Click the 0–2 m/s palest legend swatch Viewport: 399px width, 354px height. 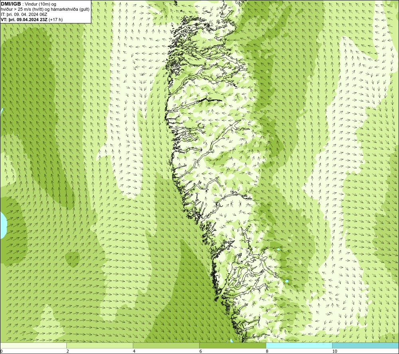[34, 345]
